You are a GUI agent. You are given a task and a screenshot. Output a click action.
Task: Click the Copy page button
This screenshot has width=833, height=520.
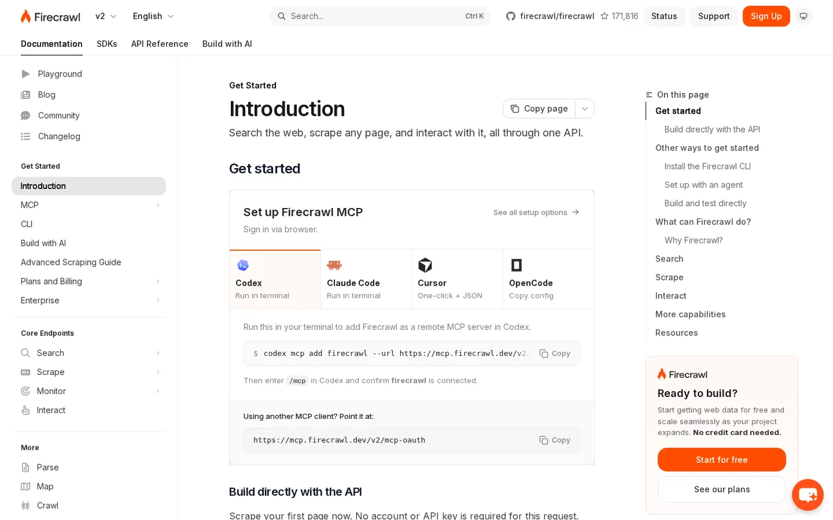(x=539, y=109)
